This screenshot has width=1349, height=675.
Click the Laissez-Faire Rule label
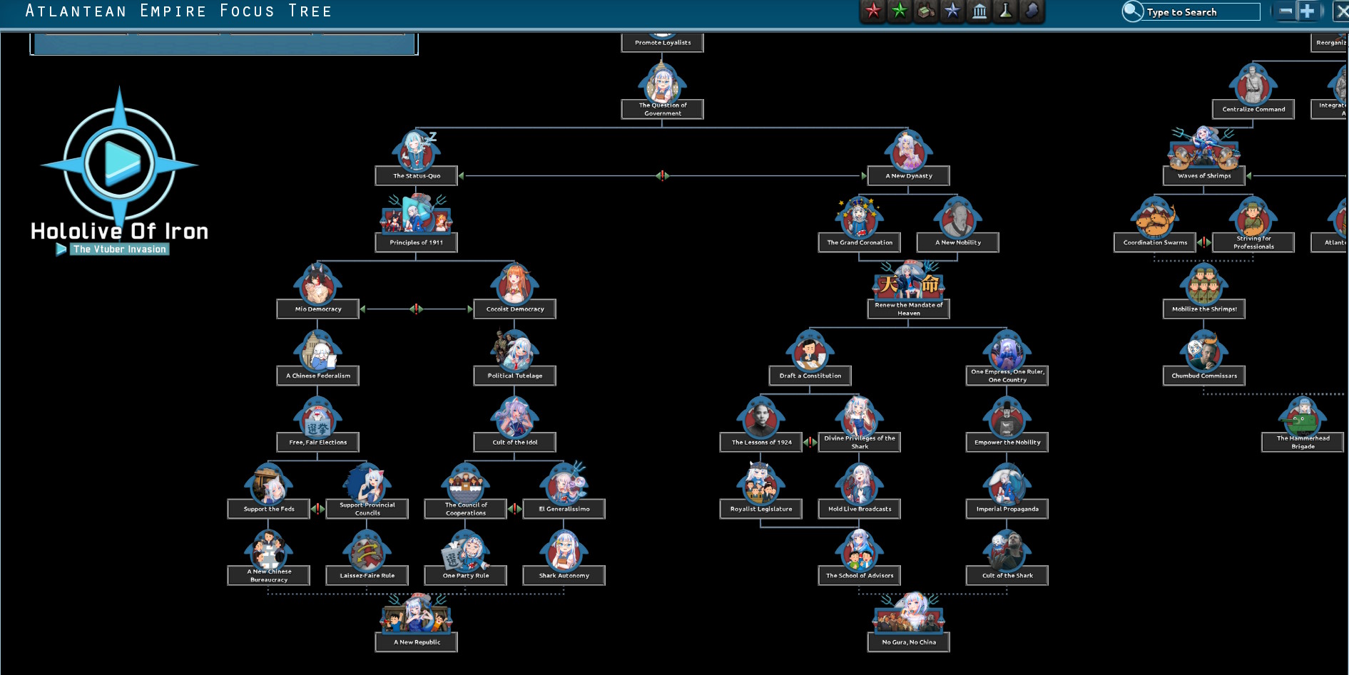(x=367, y=575)
